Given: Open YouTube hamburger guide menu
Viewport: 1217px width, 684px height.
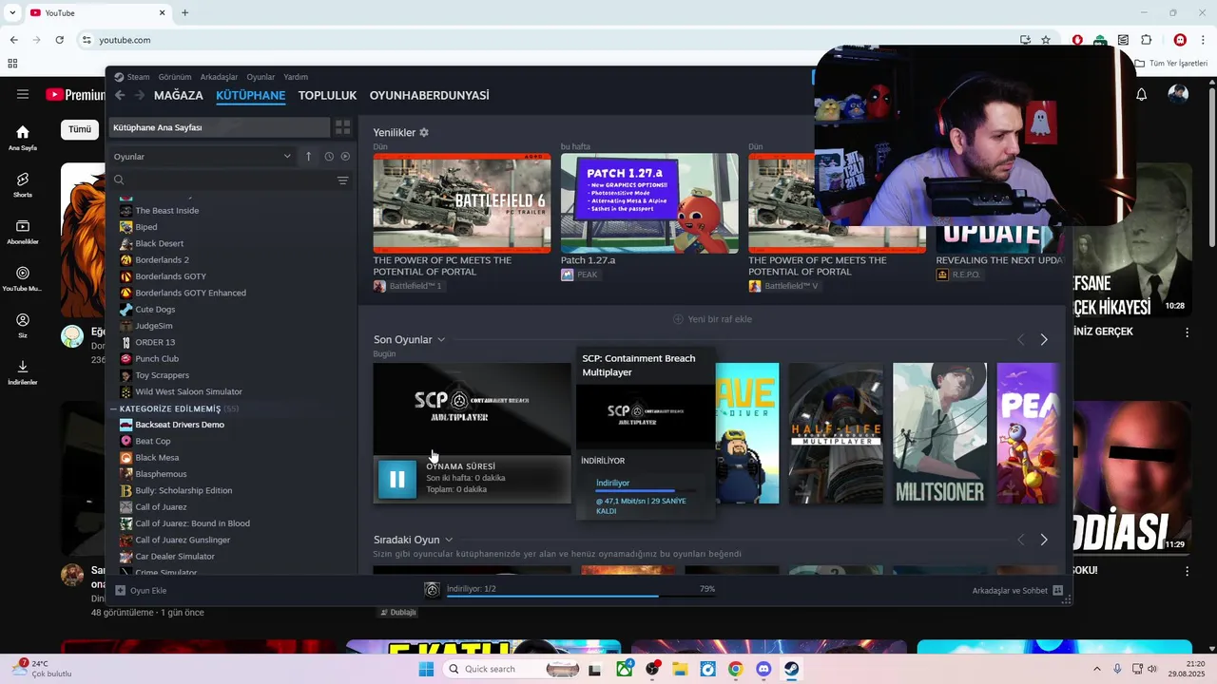Looking at the screenshot, I should tap(23, 95).
